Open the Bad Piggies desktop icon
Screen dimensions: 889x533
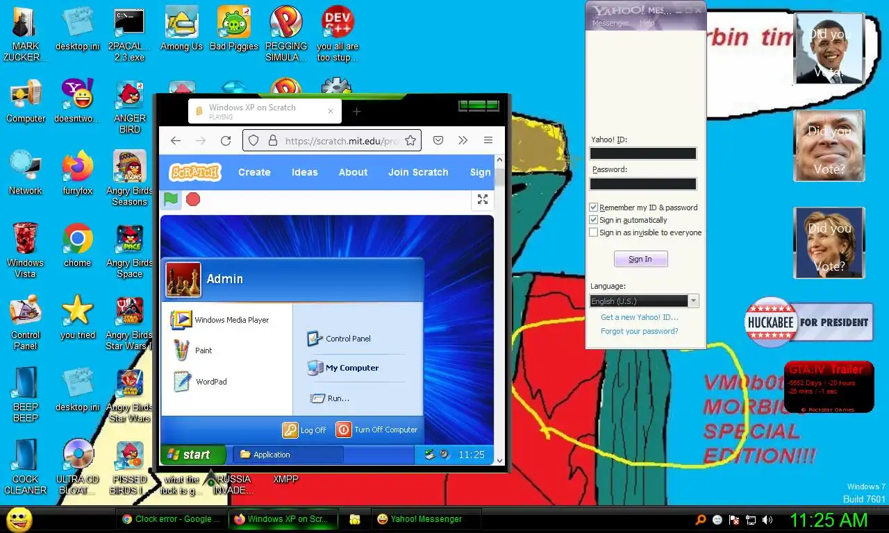pos(234,28)
